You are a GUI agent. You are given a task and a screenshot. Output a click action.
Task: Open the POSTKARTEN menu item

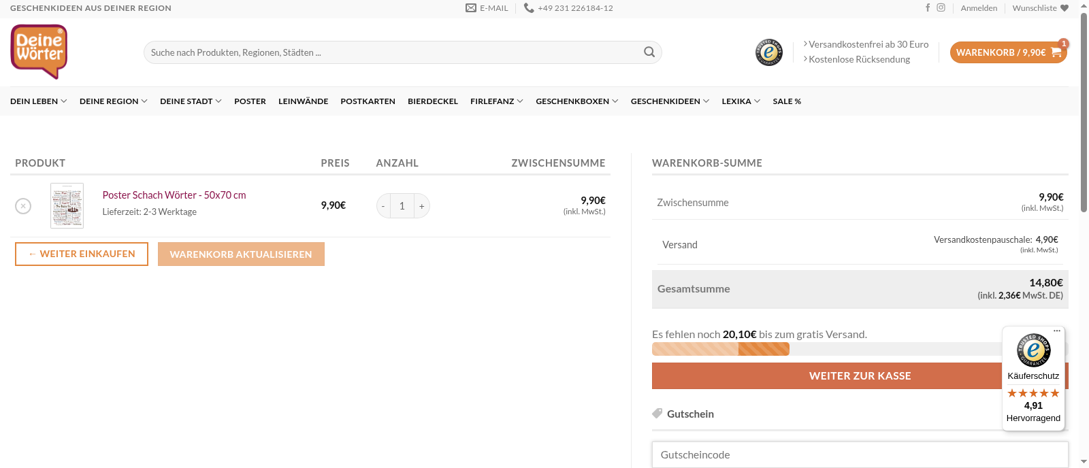tap(368, 101)
